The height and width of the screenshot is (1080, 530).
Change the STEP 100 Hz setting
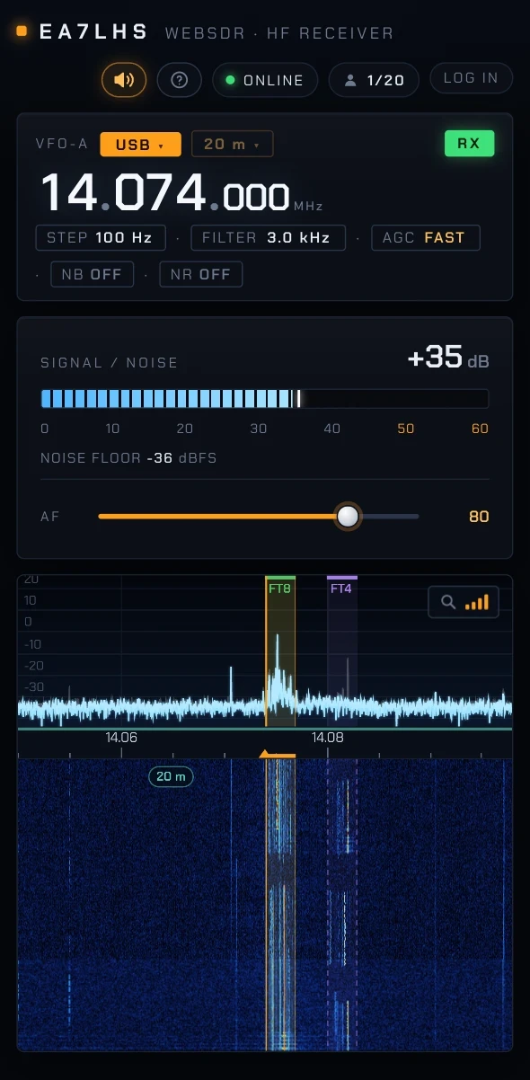101,238
